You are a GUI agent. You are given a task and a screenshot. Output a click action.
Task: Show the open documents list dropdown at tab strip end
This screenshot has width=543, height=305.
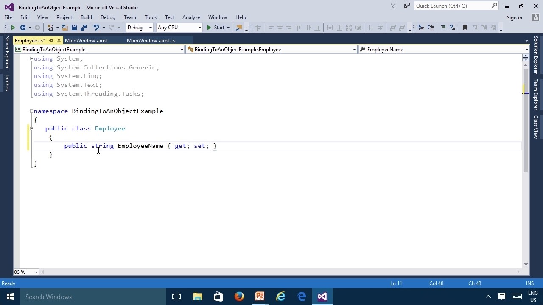point(526,41)
